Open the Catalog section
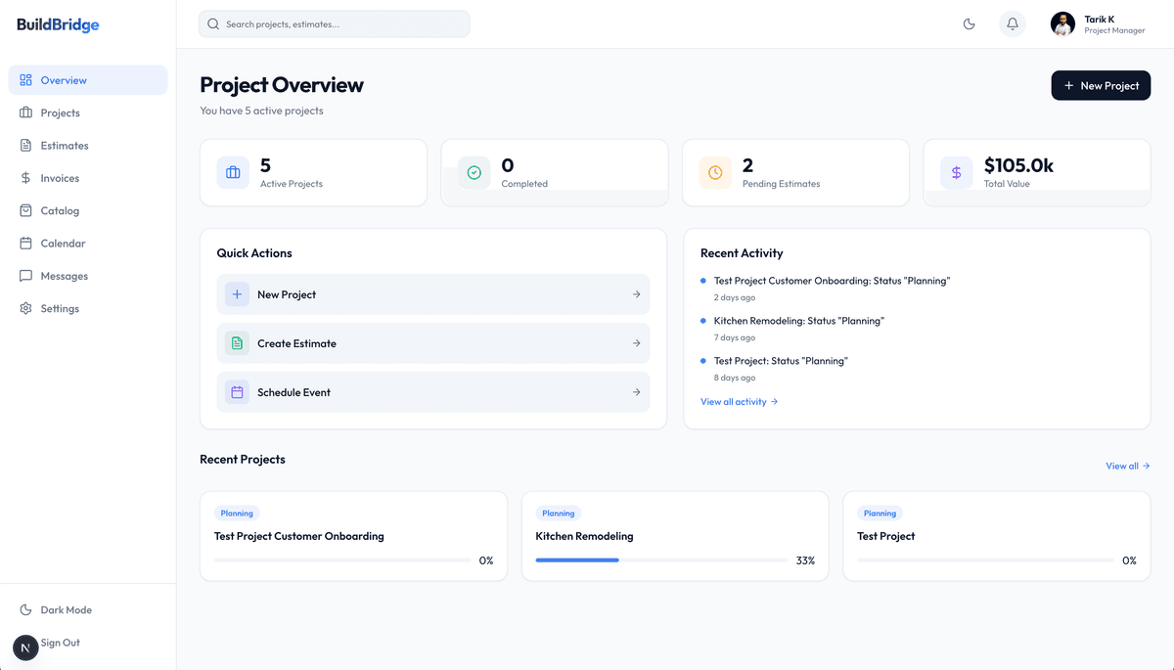The image size is (1174, 670). coord(59,209)
